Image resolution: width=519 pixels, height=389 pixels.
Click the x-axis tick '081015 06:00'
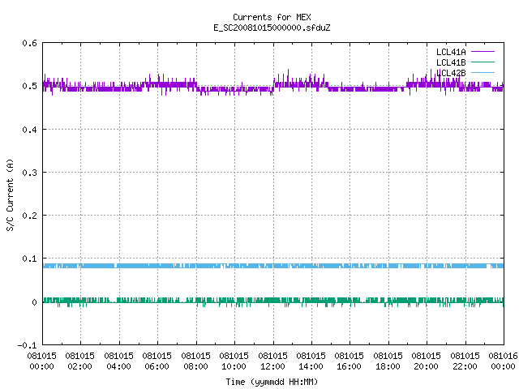click(x=157, y=361)
